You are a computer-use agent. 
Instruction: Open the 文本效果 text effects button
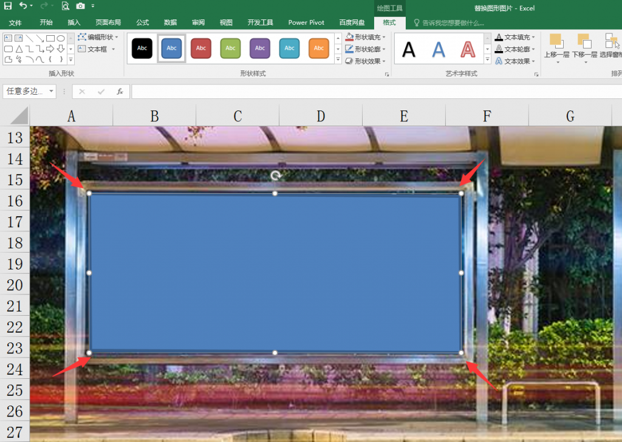(x=515, y=61)
